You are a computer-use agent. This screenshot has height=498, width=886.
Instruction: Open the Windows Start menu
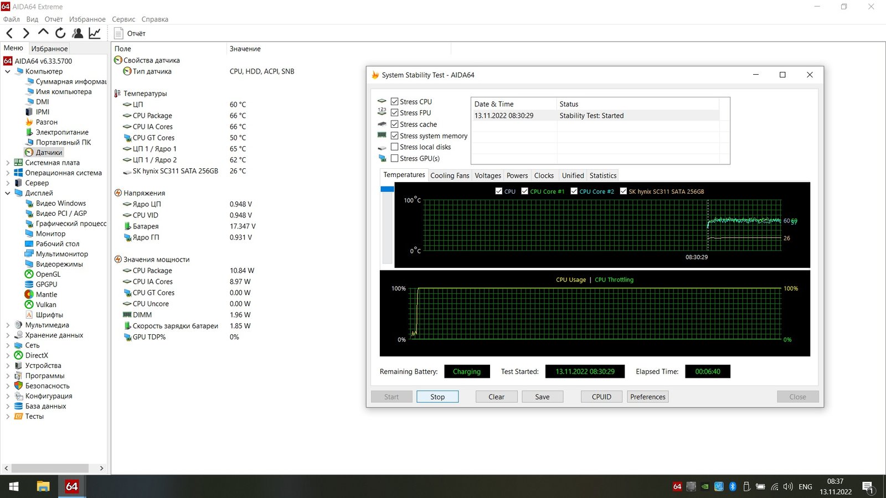pyautogui.click(x=14, y=486)
